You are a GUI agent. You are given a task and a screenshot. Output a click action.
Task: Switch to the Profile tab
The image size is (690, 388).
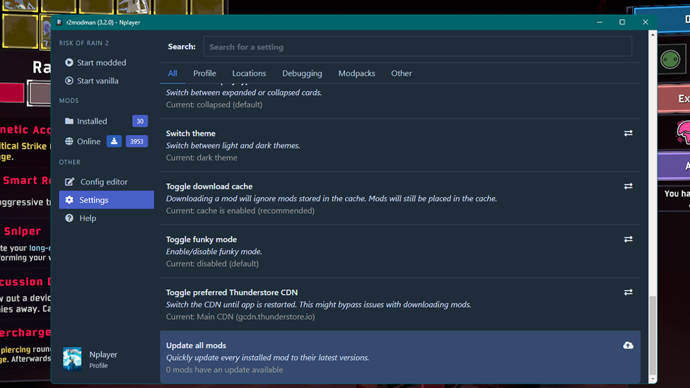click(204, 74)
